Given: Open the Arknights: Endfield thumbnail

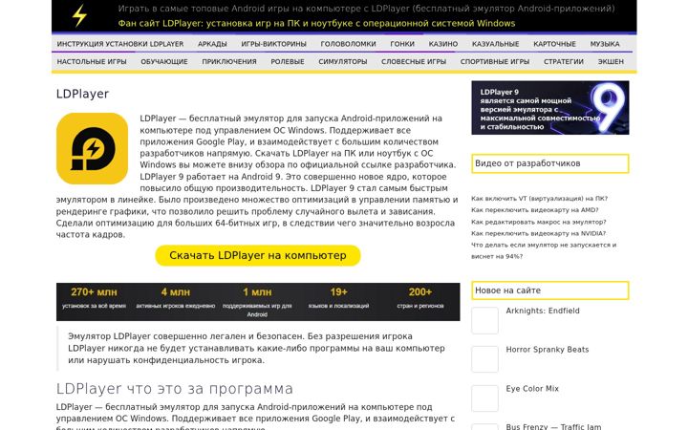Looking at the screenshot, I should pos(484,320).
